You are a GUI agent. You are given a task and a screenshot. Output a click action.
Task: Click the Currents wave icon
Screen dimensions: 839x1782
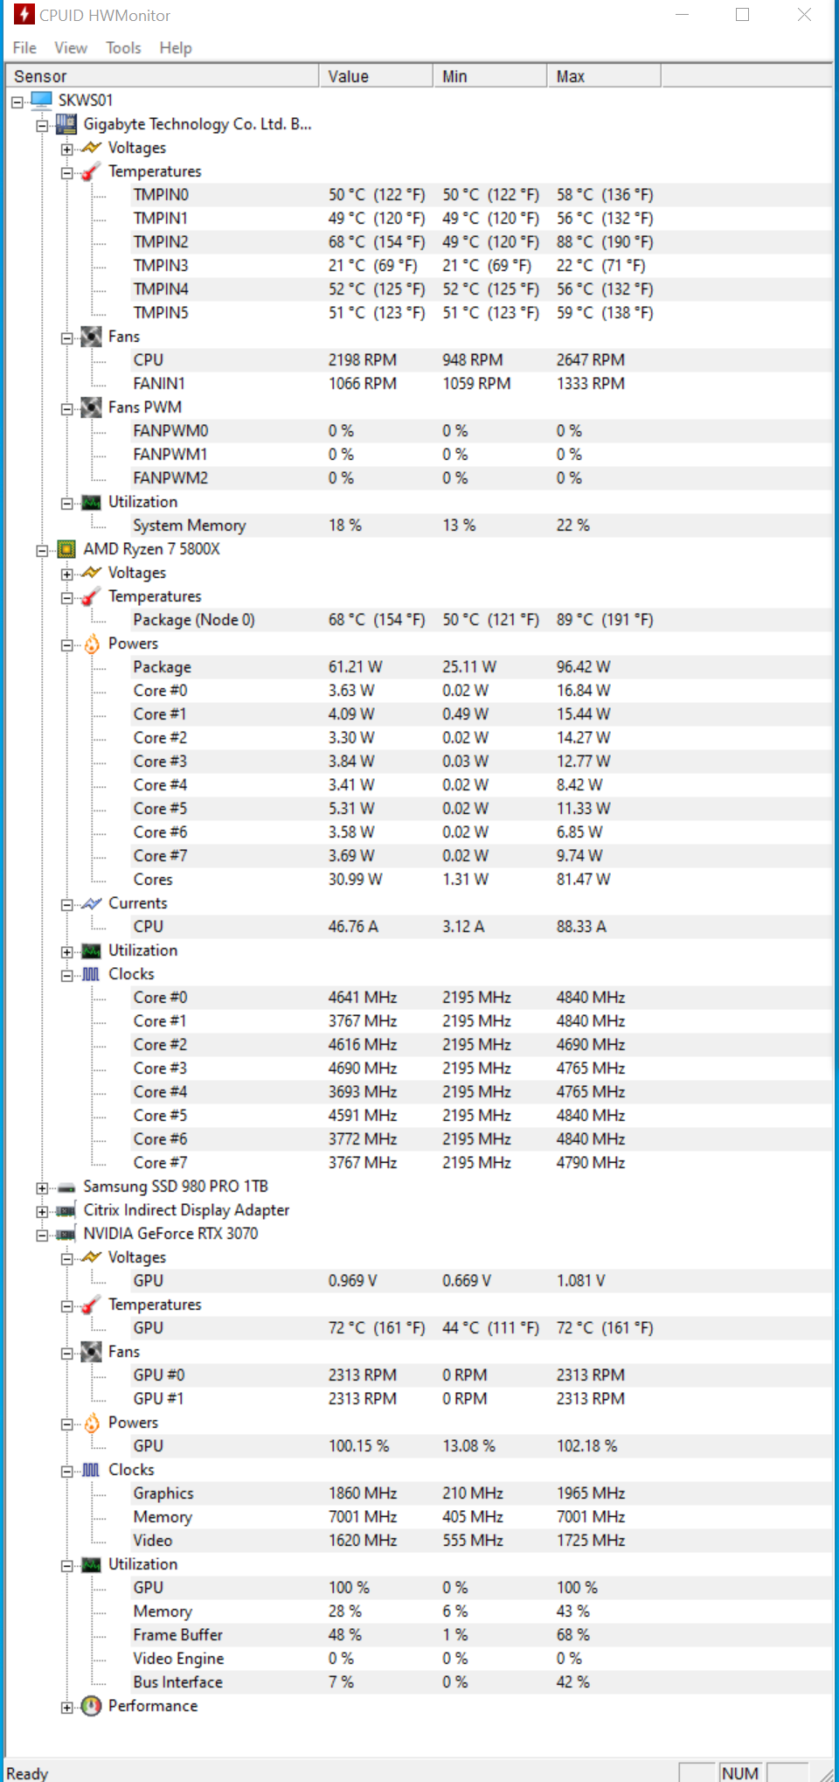91,903
